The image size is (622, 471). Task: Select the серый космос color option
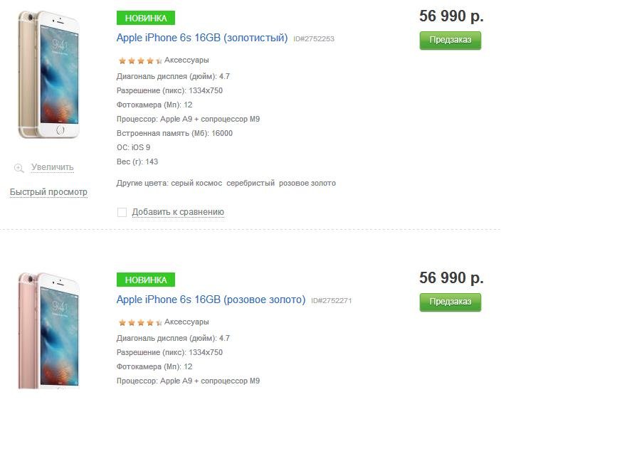tap(196, 183)
